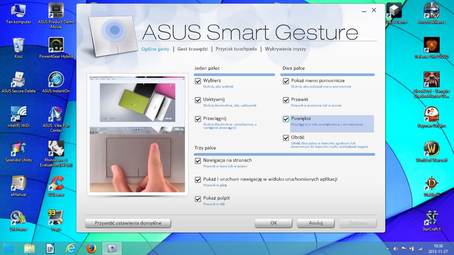This screenshot has width=454, height=255.
Task: Close the ASUS Smart Gesture window
Action: tap(374, 10)
